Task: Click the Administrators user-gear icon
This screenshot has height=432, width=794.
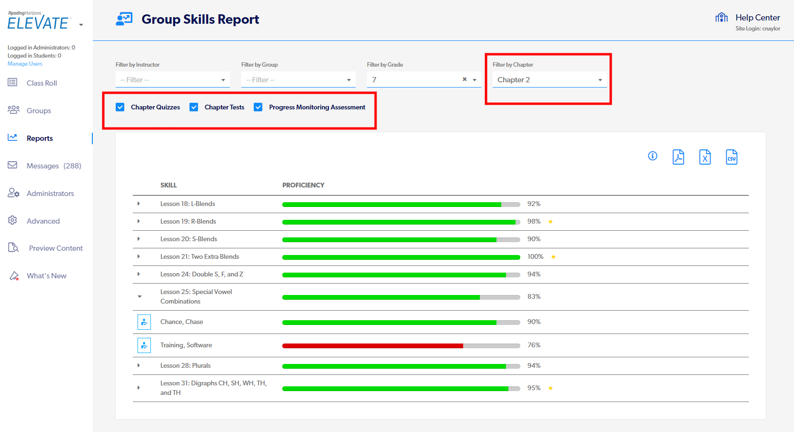Action: (x=13, y=193)
